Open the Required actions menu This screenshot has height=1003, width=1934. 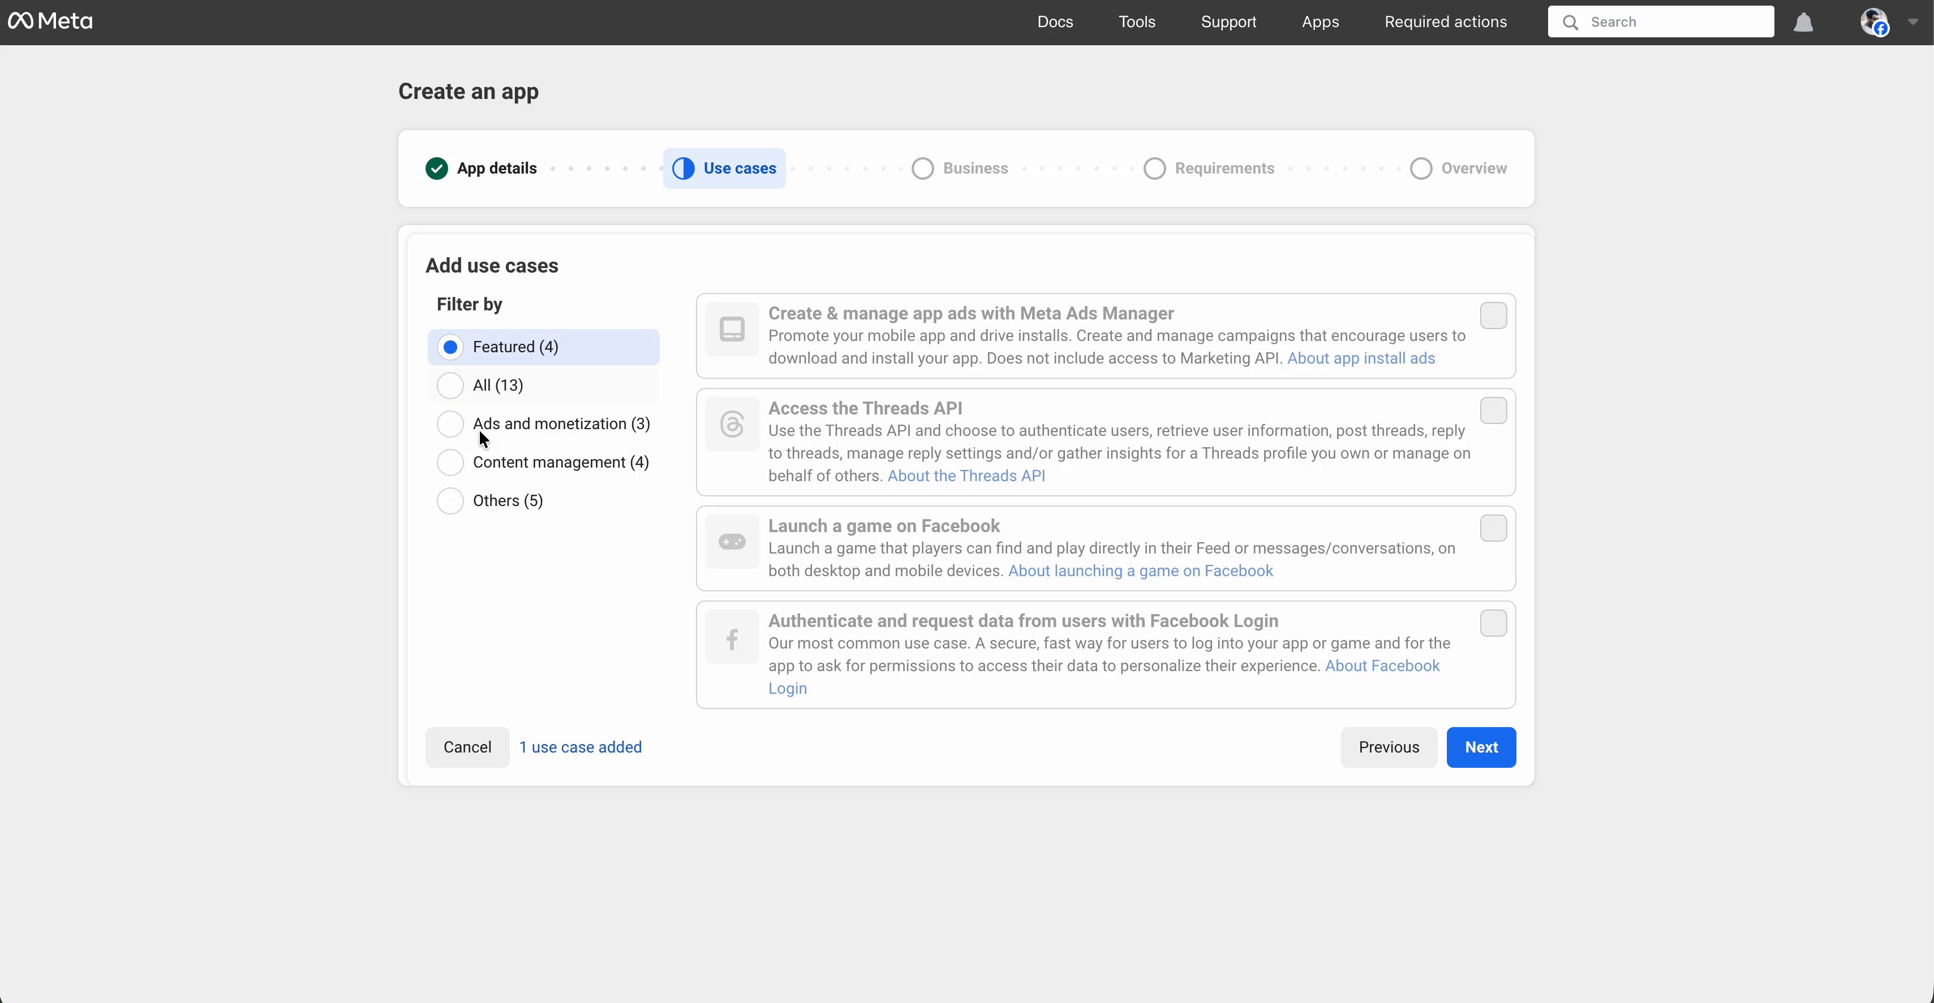(1445, 21)
